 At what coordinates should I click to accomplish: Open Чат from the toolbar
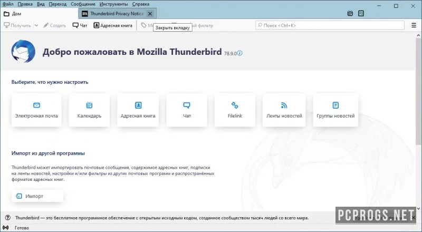pyautogui.click(x=80, y=25)
